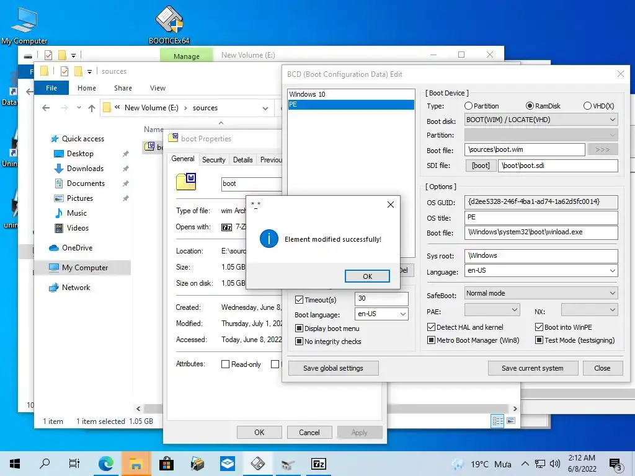Toggle Timeout(s) checkbox
The height and width of the screenshot is (476, 635).
tap(300, 300)
